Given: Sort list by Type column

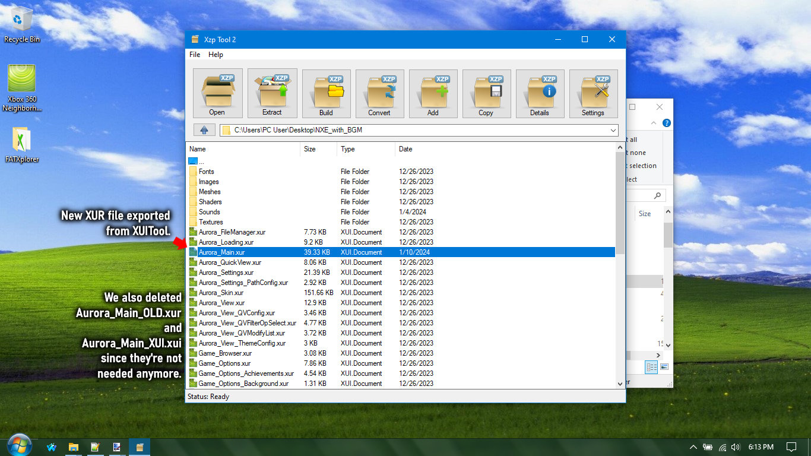Looking at the screenshot, I should [366, 149].
